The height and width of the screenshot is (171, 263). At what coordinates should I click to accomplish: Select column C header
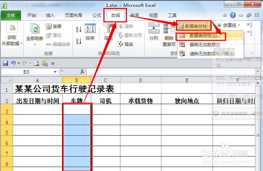tap(105, 80)
